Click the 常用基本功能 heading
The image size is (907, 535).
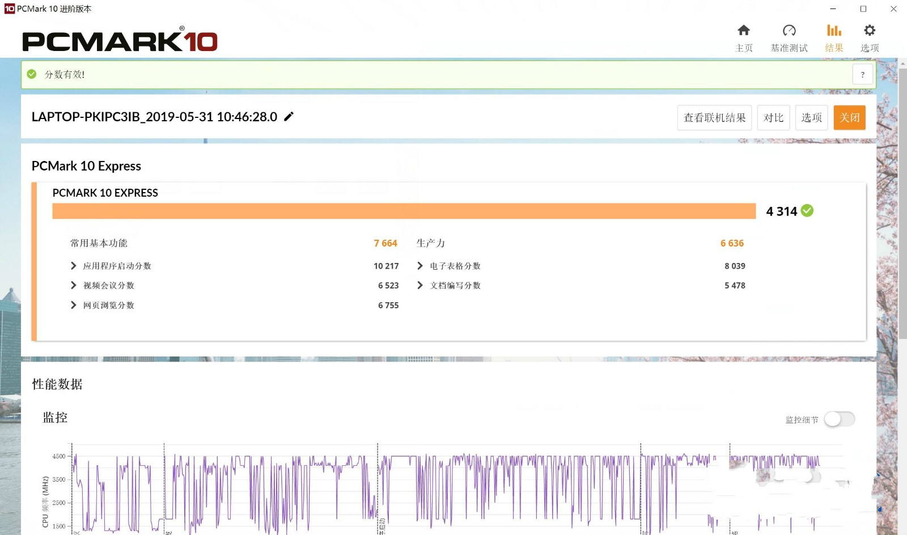click(99, 243)
